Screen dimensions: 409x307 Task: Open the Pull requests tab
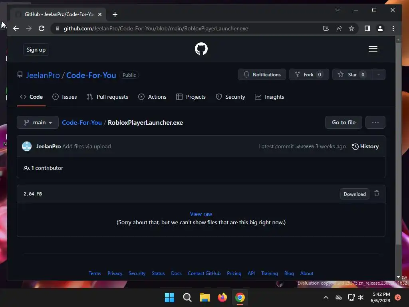(107, 97)
